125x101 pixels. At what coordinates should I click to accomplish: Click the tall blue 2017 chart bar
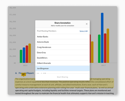tap(102, 38)
